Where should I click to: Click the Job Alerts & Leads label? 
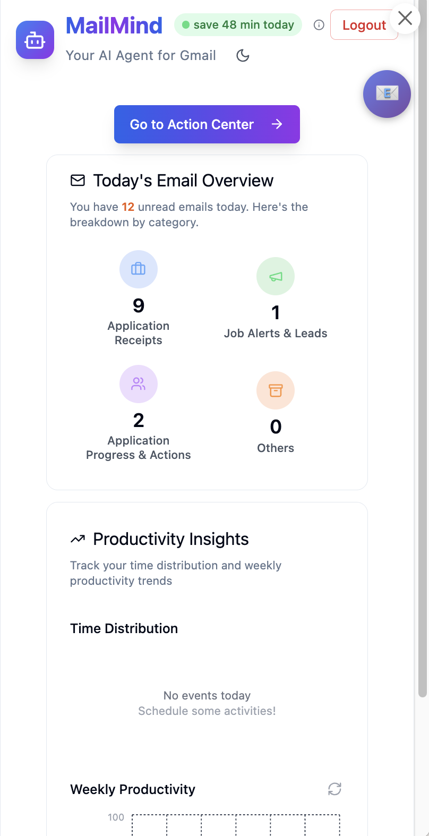pyautogui.click(x=276, y=334)
